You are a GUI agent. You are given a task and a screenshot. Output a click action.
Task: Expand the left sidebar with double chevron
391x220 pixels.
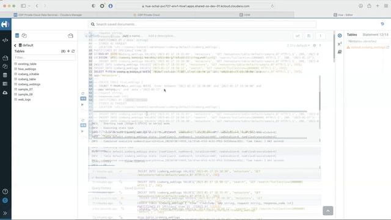pyautogui.click(x=5, y=213)
